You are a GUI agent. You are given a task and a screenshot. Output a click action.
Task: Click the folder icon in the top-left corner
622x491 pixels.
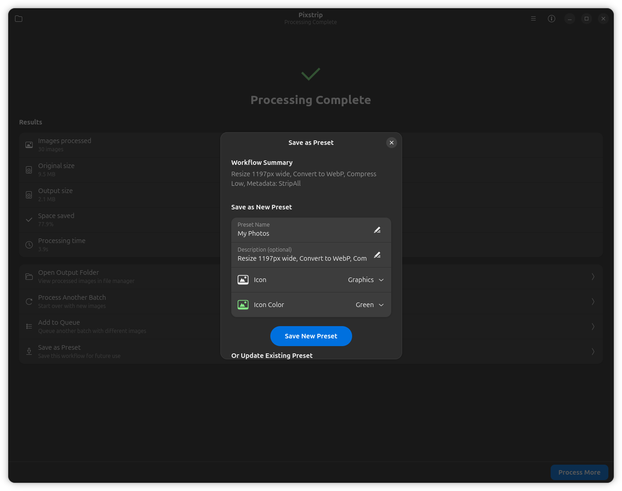click(x=19, y=19)
